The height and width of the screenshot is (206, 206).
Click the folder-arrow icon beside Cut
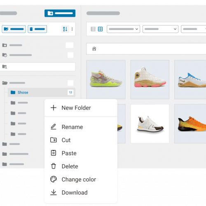[x=54, y=140]
